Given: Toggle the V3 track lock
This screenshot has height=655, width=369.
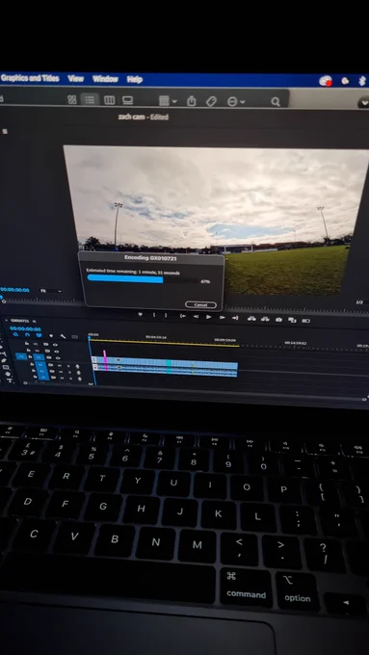Looking at the screenshot, I should [x=27, y=344].
